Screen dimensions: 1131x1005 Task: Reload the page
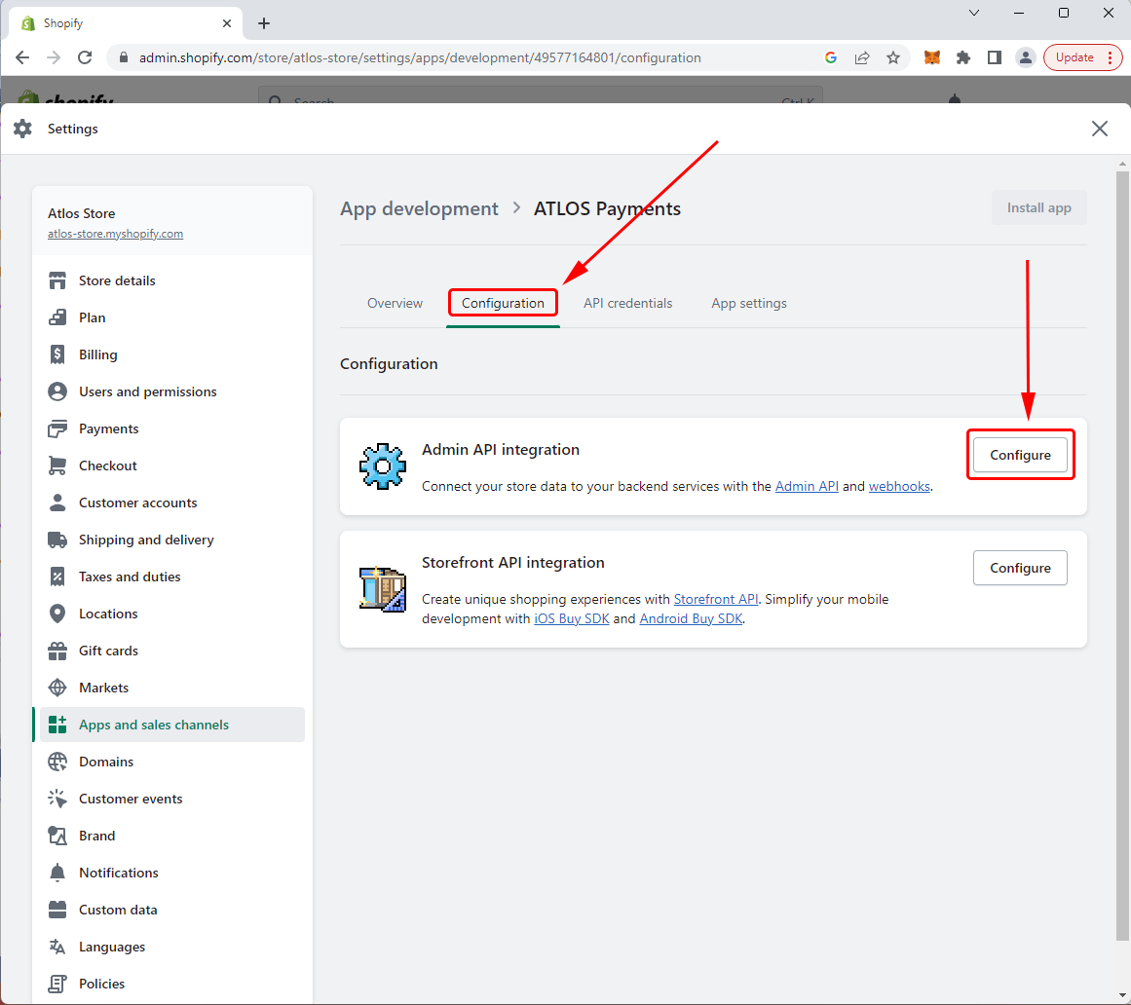point(85,57)
